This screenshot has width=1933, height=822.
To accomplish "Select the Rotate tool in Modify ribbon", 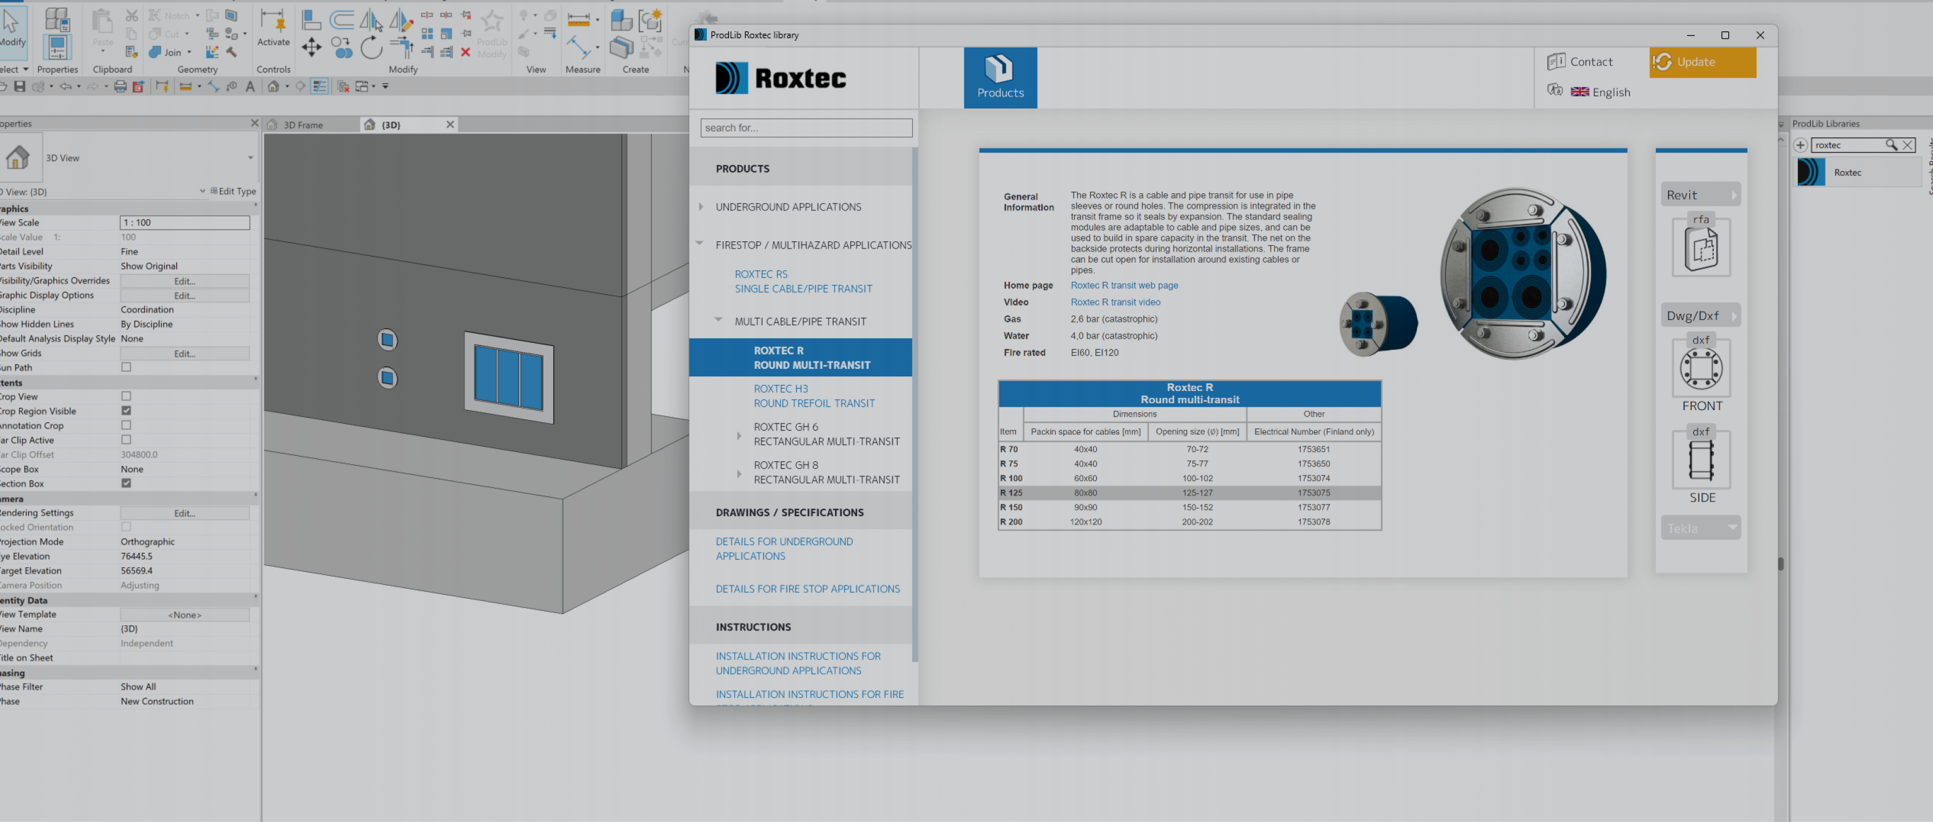I will pos(371,48).
